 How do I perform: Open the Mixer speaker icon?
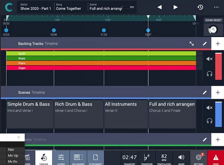click(181, 158)
